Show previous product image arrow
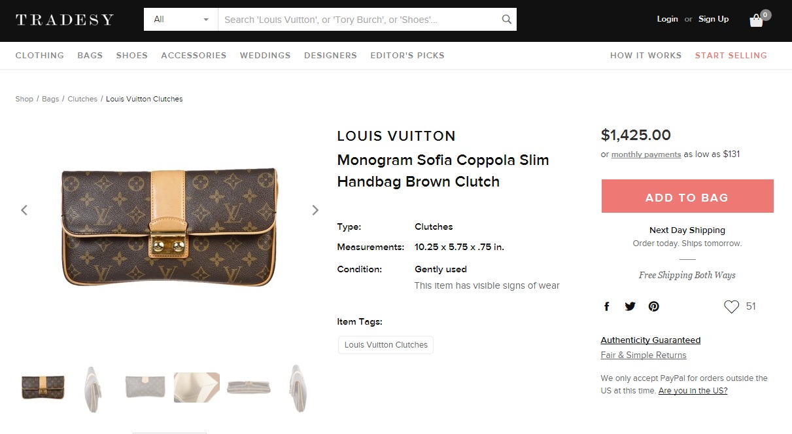792x434 pixels. (x=24, y=210)
